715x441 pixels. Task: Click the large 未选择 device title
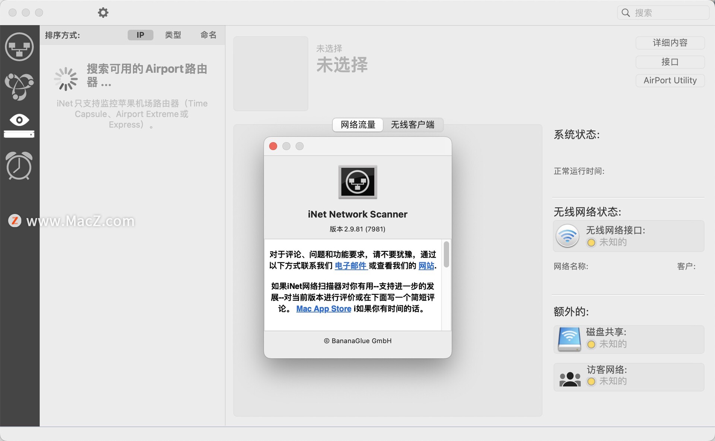coord(342,65)
